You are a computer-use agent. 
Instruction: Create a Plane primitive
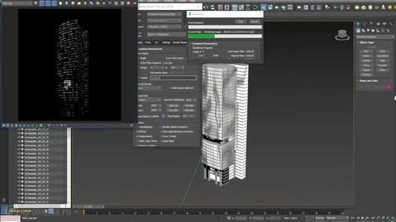(x=382, y=70)
